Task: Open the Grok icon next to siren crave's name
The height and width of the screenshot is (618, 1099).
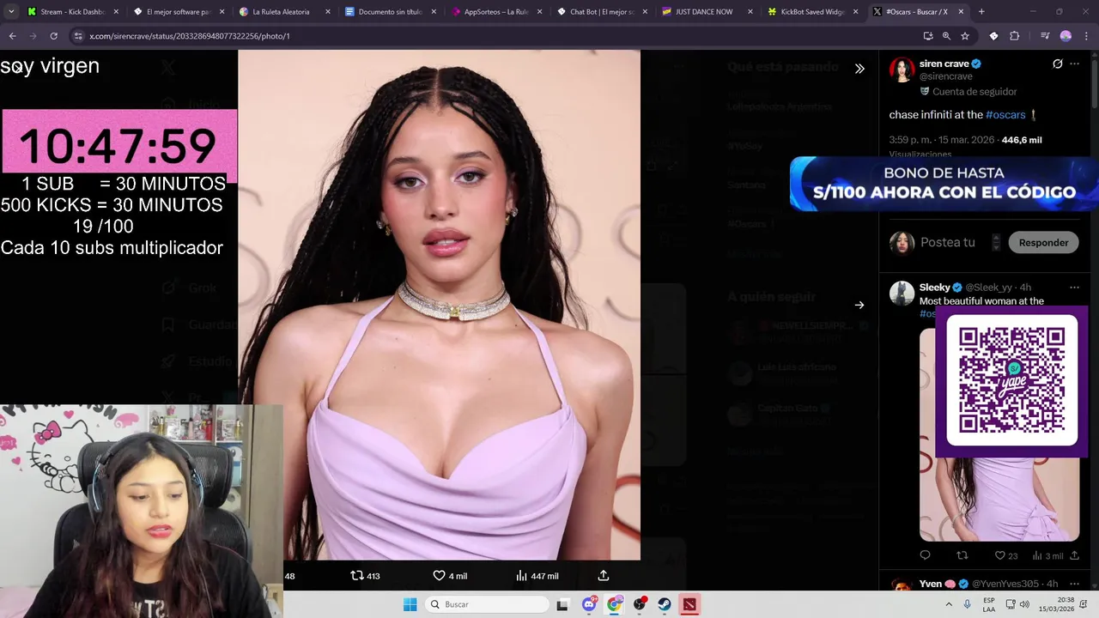Action: tap(1058, 64)
